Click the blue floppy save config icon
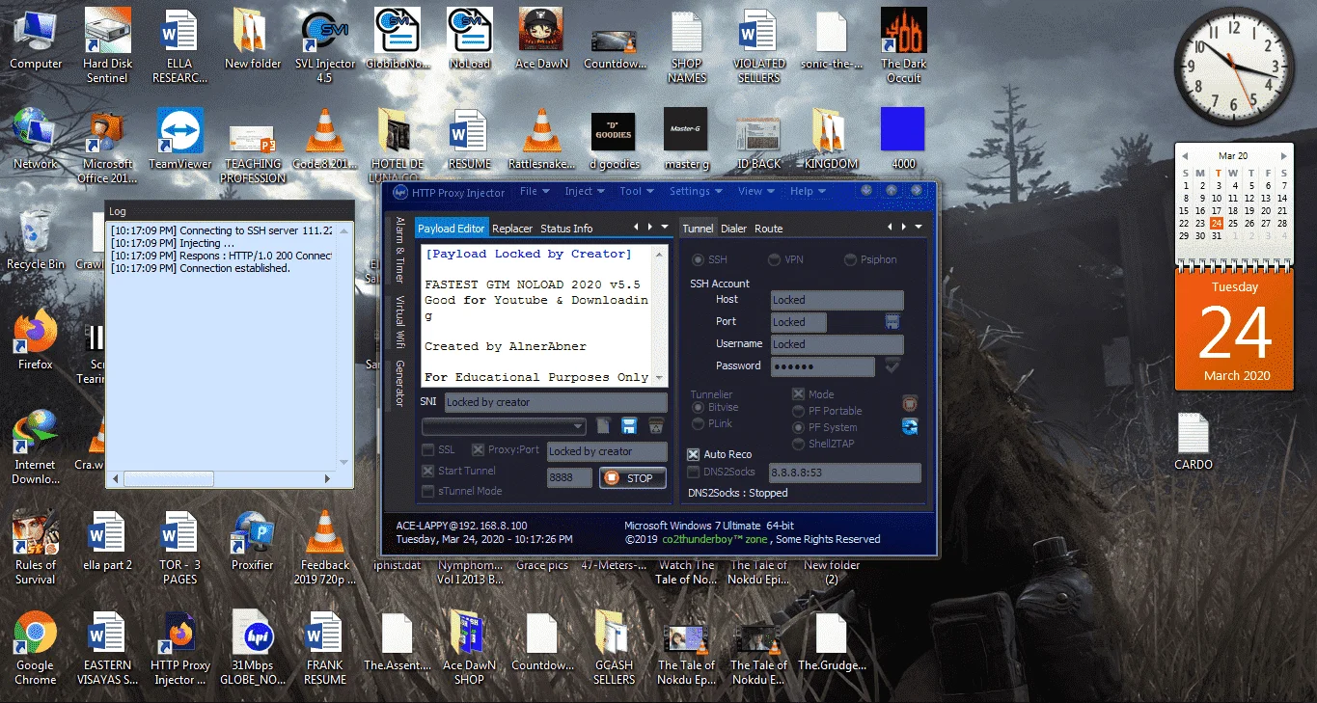1317x703 pixels. [x=629, y=426]
